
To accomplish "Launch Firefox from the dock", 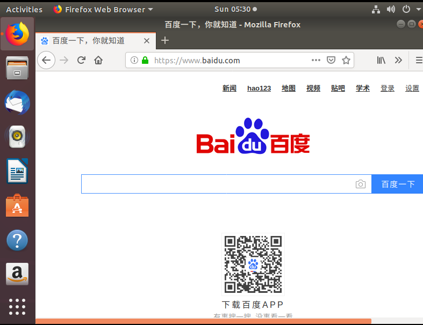I will coord(17,34).
